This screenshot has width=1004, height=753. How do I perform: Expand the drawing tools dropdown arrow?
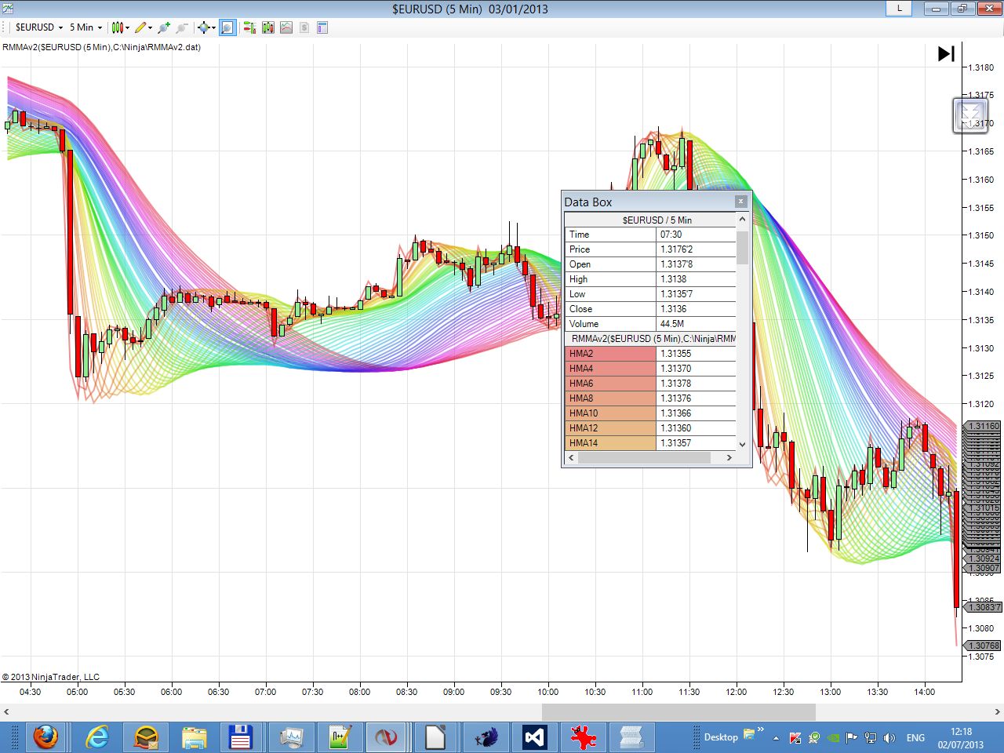(150, 27)
